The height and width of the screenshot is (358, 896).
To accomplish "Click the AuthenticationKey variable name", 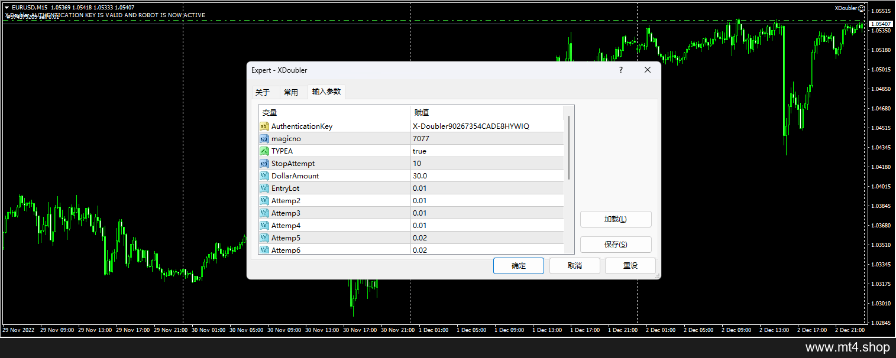I will tap(302, 126).
